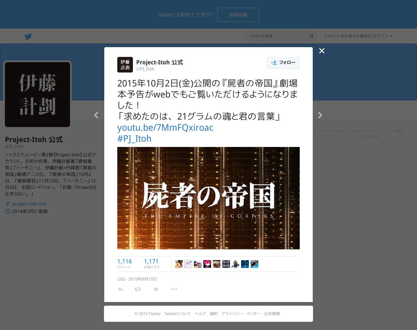Click the pink-haired retweeter avatar
Viewport: 417px width, 330px height.
(x=207, y=264)
